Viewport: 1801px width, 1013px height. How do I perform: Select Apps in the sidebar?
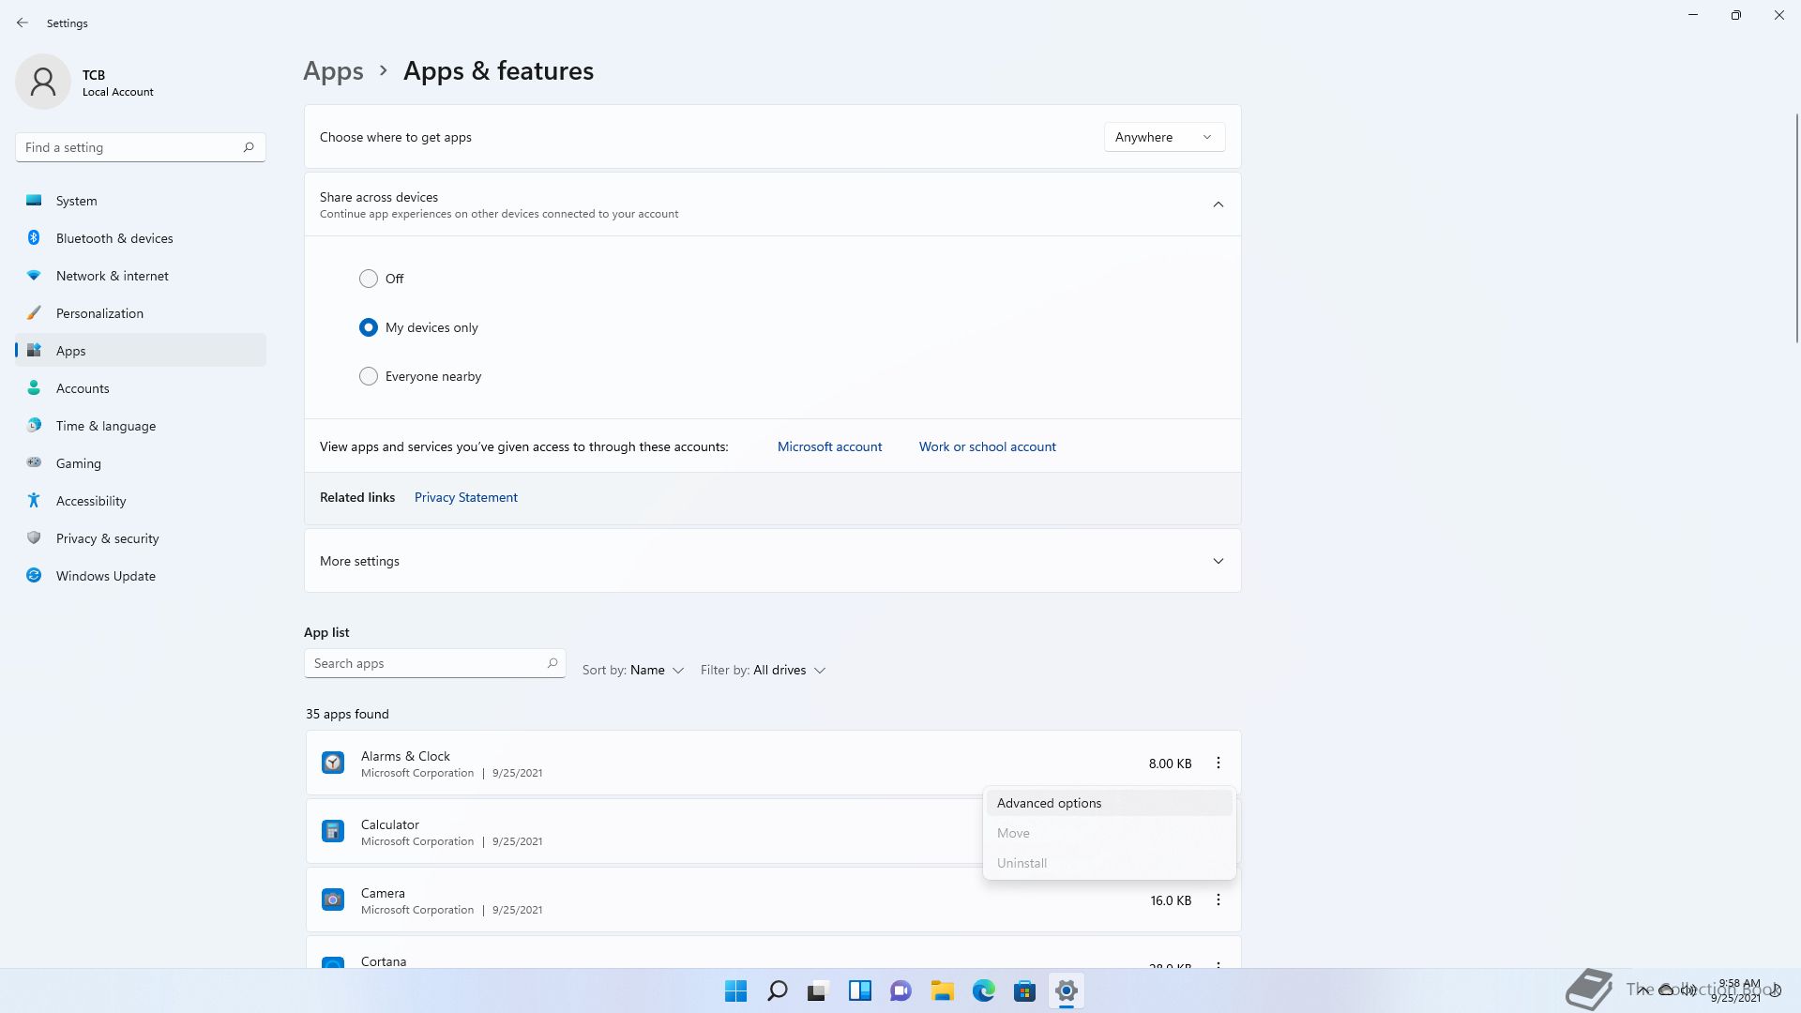(141, 351)
